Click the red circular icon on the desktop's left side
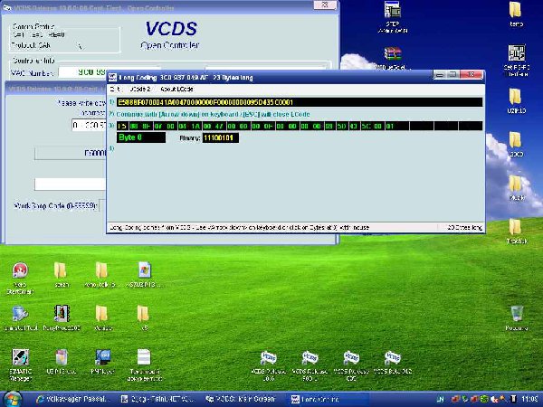Image resolution: width=543 pixels, height=407 pixels. point(20,271)
